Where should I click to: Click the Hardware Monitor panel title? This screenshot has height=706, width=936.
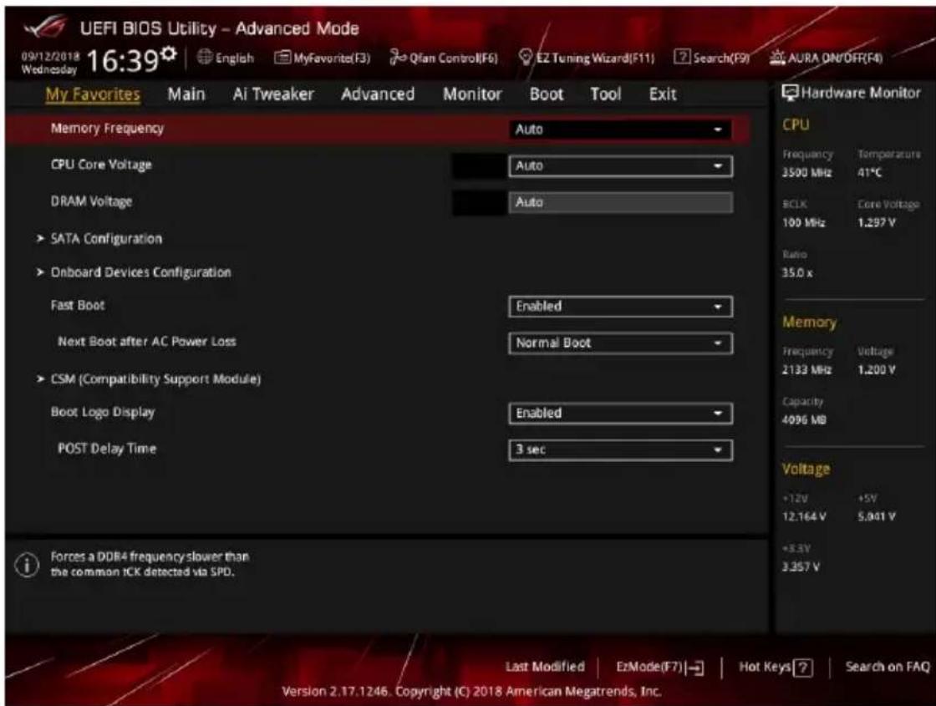860,93
